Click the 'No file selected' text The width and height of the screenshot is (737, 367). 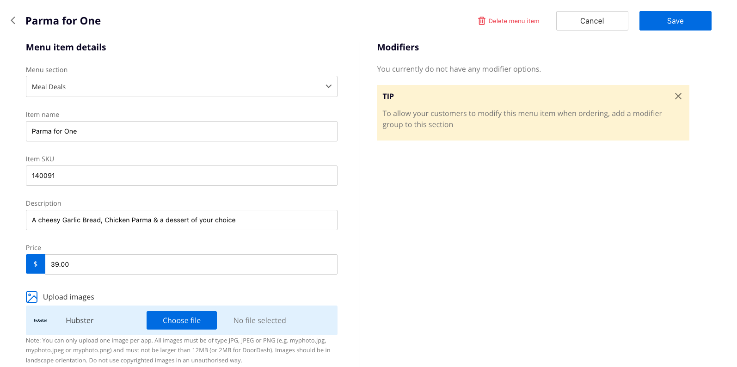tap(259, 320)
